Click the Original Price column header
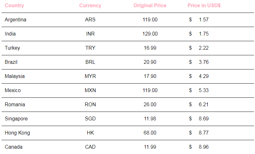 (150, 6)
